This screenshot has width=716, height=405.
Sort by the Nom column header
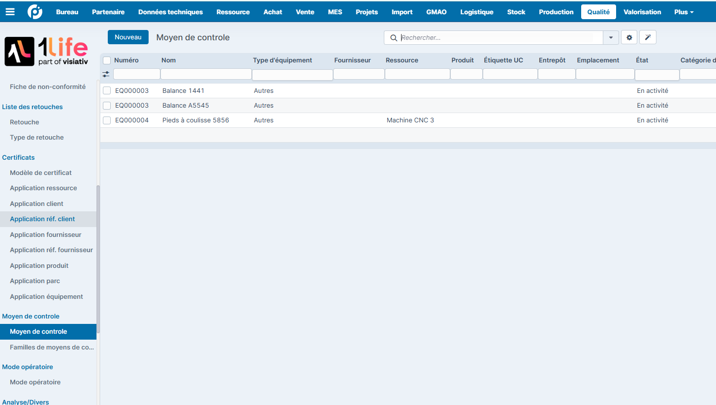click(x=168, y=60)
